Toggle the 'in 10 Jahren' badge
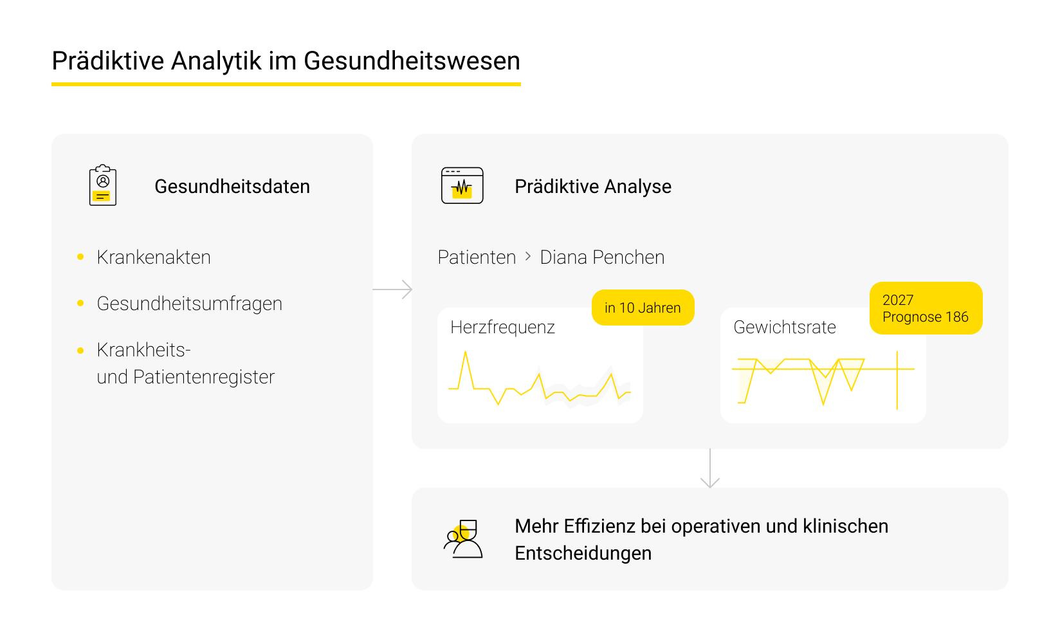 643,307
